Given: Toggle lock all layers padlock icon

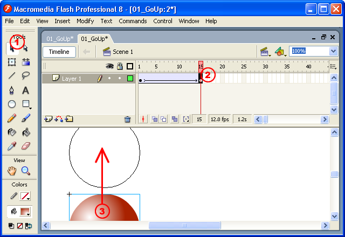Looking at the screenshot, I should click(x=120, y=66).
